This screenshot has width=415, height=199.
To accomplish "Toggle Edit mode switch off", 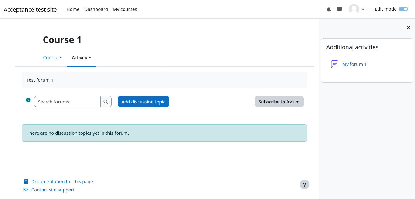I will tap(403, 9).
